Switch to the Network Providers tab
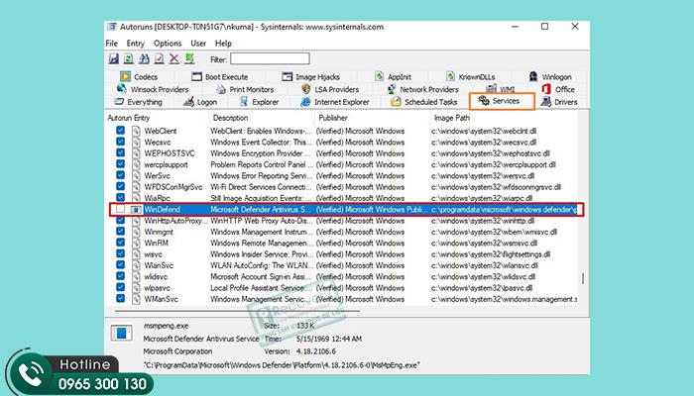This screenshot has height=396, width=694. 422,89
